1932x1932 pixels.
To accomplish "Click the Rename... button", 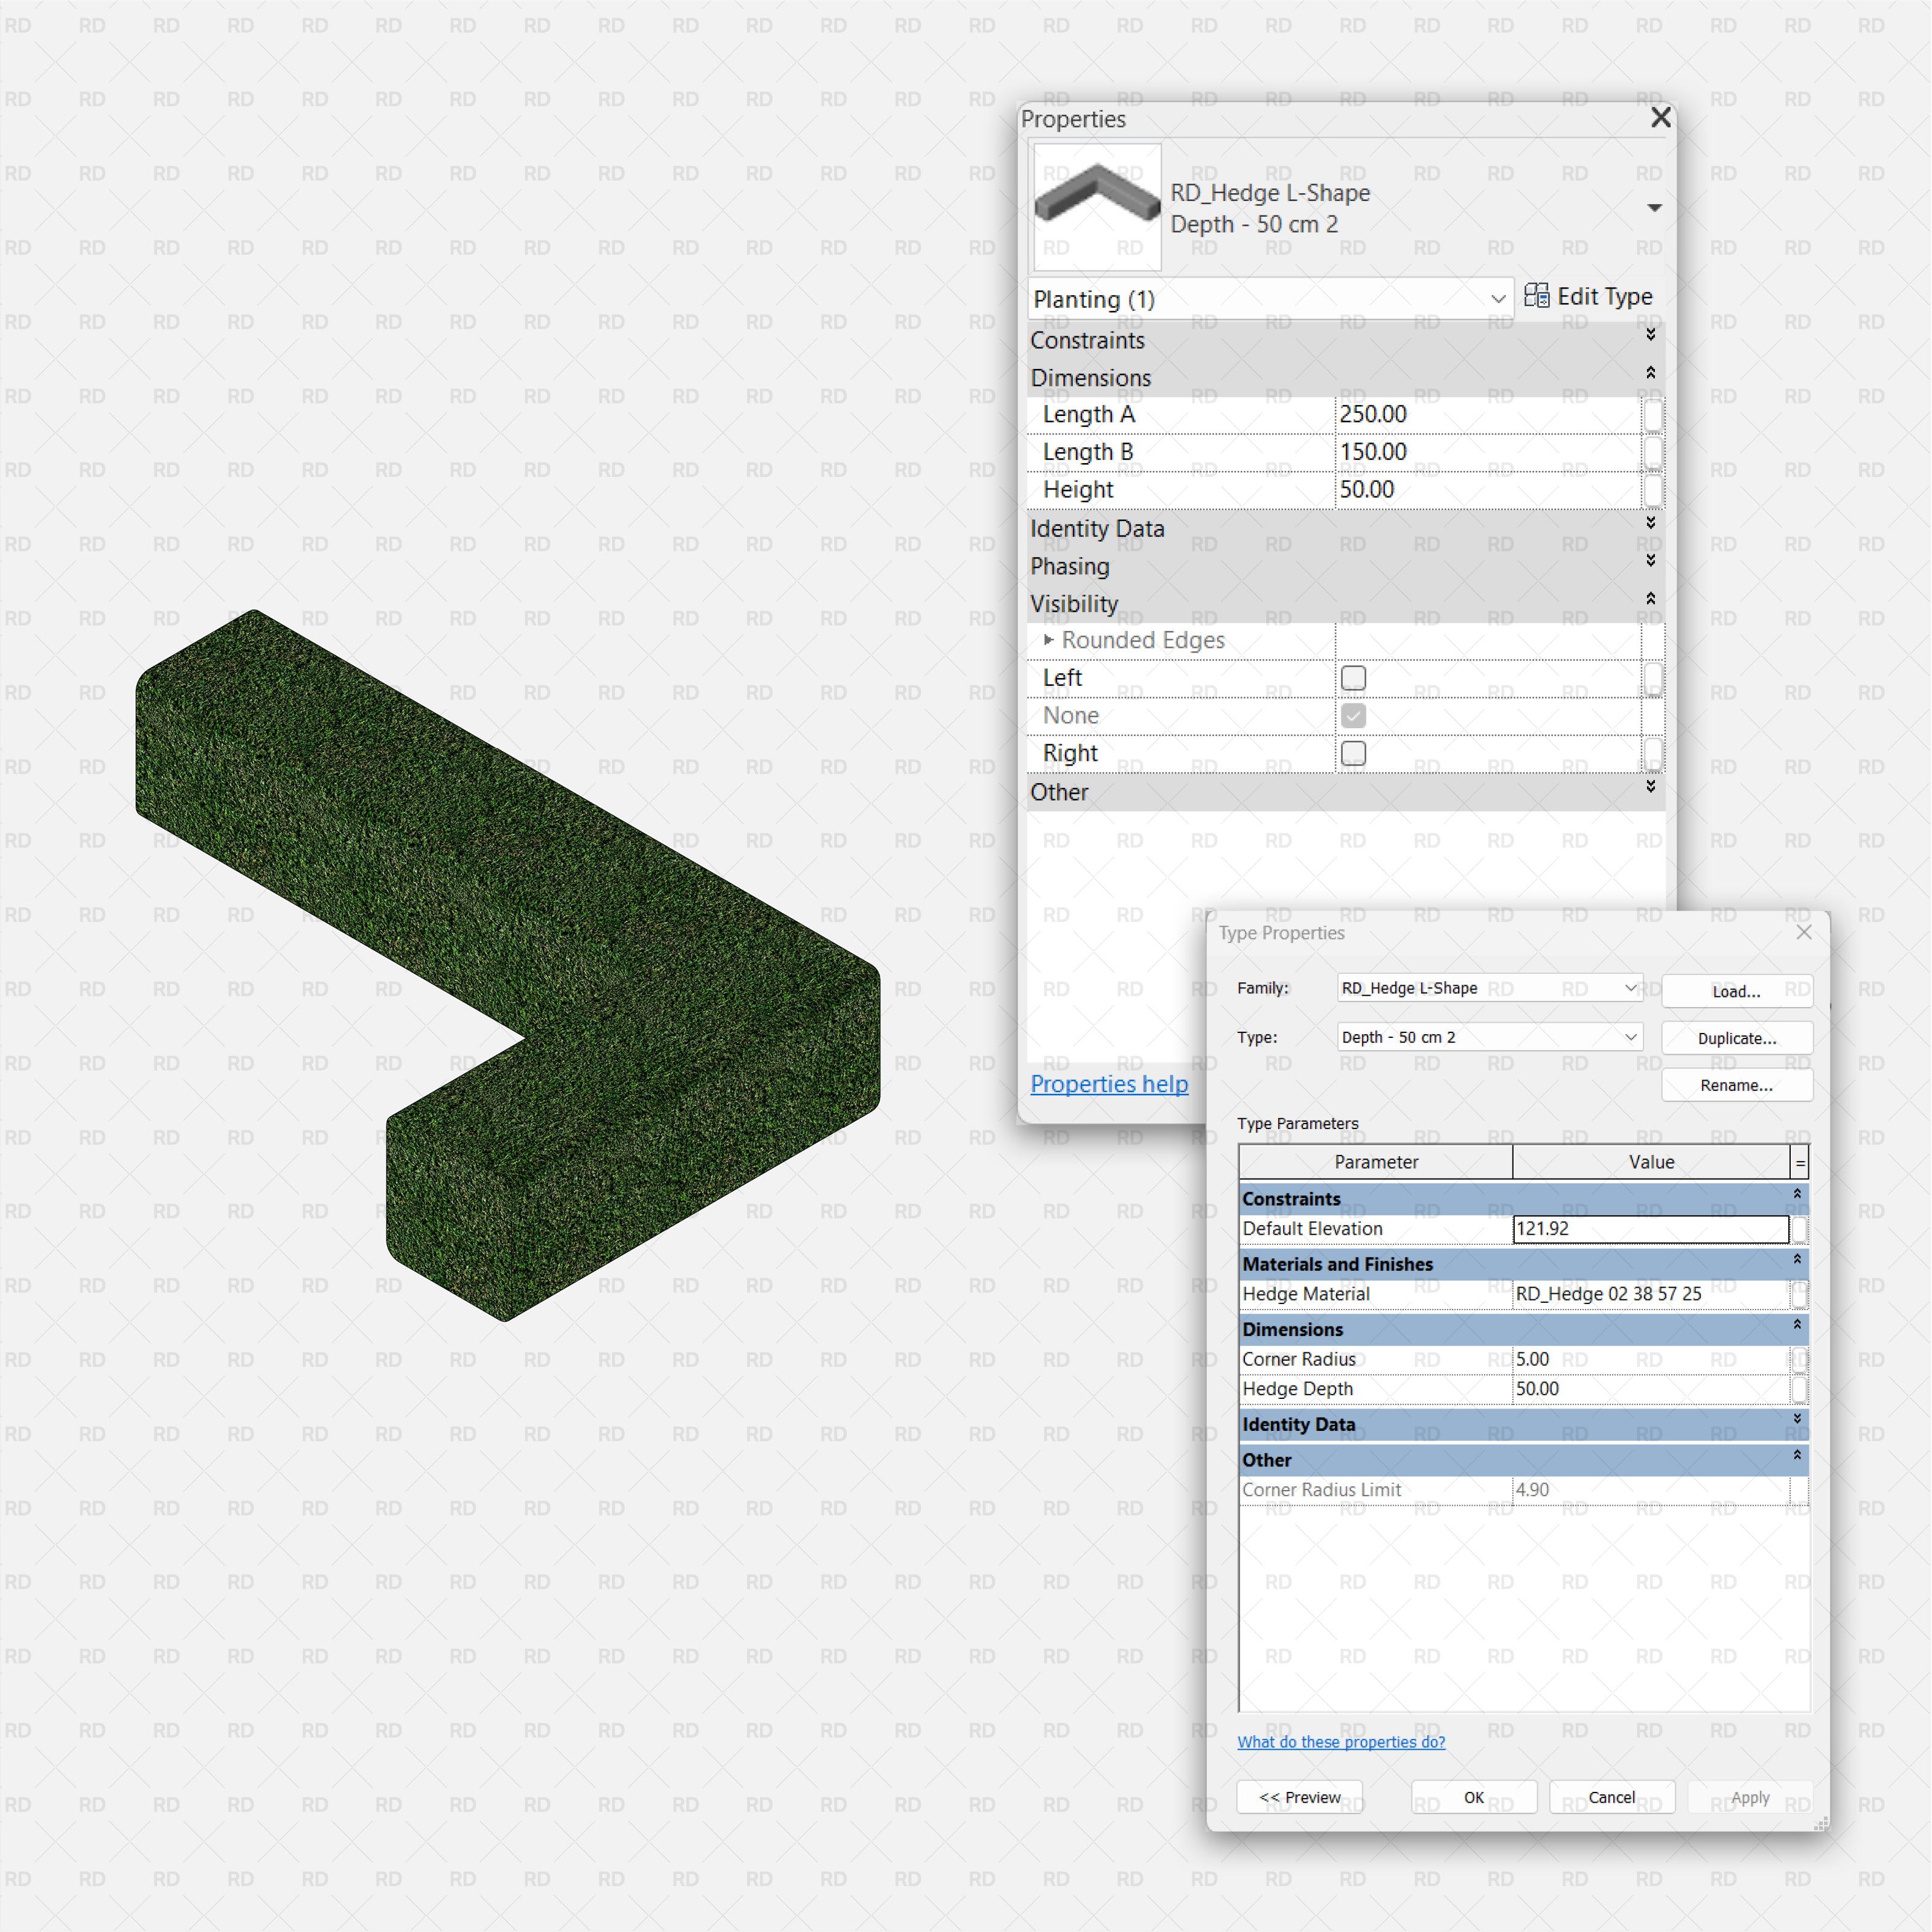I will coord(1736,1085).
